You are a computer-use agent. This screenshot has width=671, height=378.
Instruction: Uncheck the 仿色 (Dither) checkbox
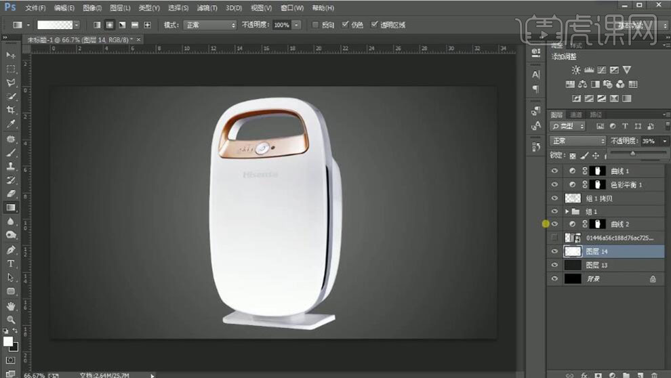(x=346, y=25)
